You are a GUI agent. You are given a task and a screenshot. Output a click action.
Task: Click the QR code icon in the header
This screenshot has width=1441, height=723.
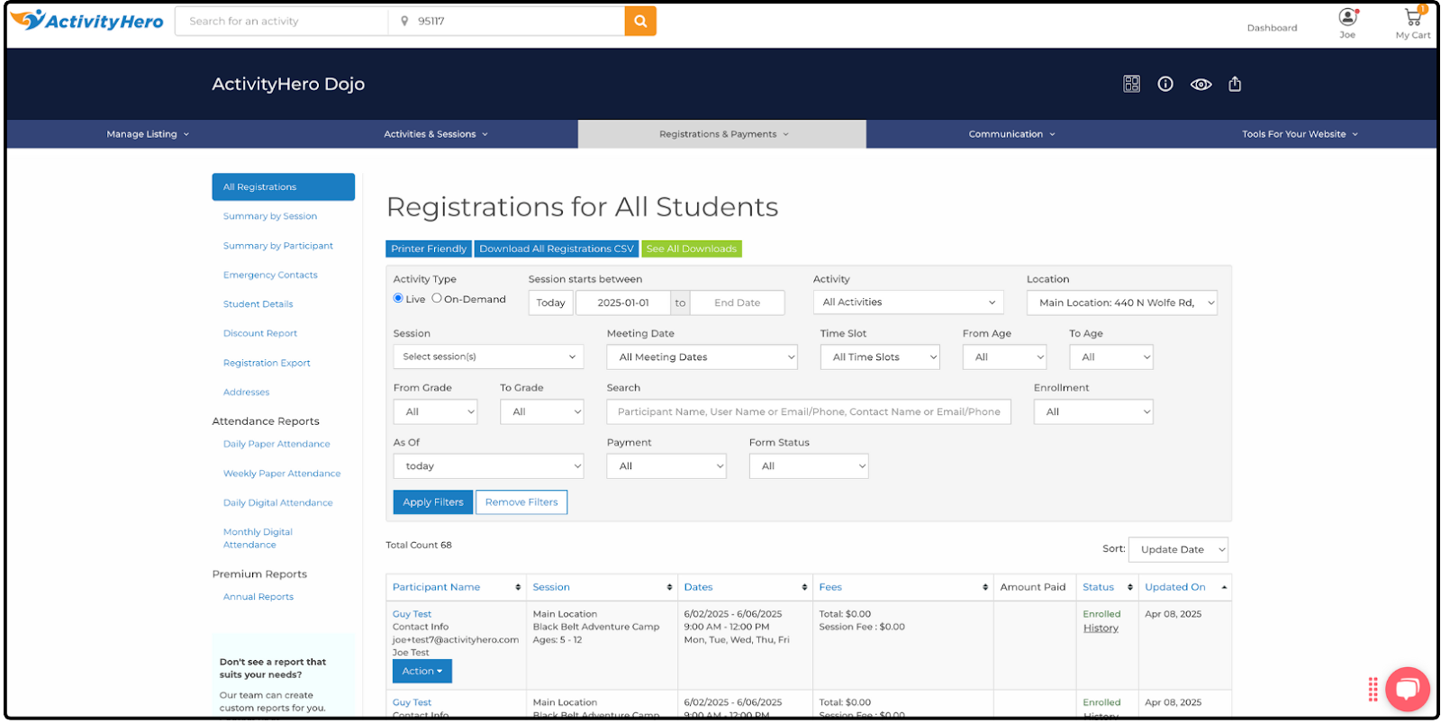(x=1132, y=84)
